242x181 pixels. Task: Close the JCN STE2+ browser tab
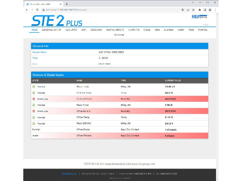(x=60, y=4)
